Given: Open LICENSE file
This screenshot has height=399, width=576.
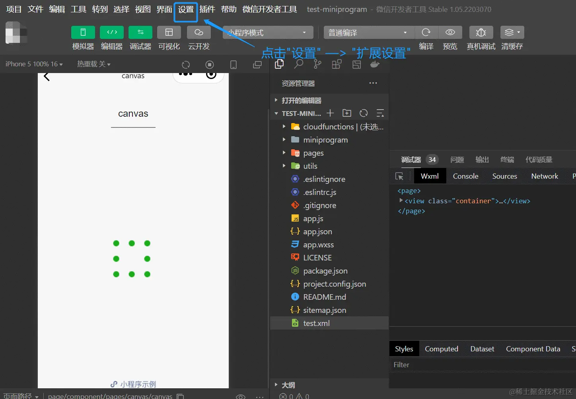Looking at the screenshot, I should [329, 258].
